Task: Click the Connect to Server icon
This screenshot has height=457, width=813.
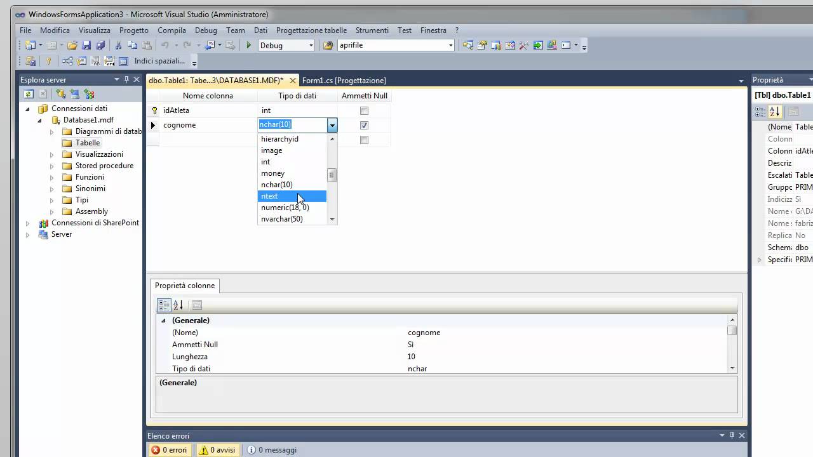Action: click(x=74, y=94)
